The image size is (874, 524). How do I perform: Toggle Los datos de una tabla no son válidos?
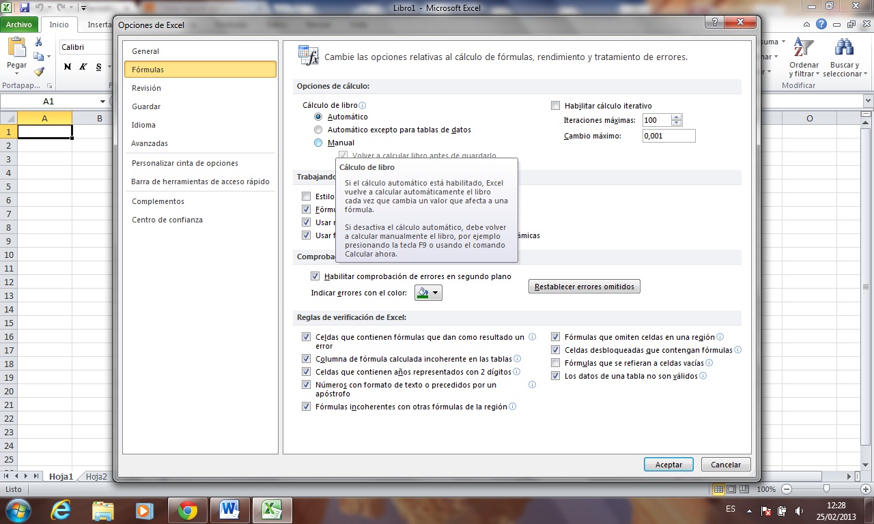pos(555,376)
